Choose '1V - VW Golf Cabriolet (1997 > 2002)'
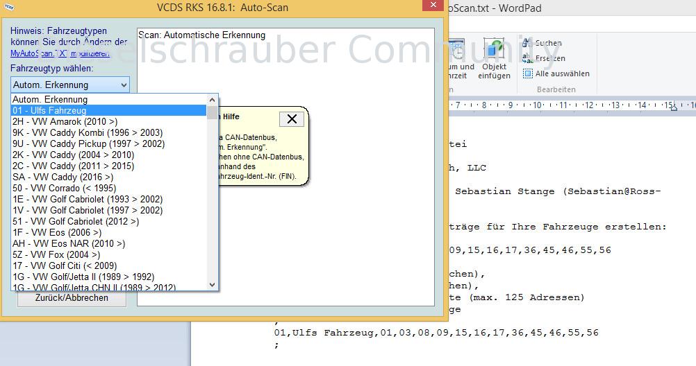Viewport: 696px width, 366px height. [x=109, y=210]
